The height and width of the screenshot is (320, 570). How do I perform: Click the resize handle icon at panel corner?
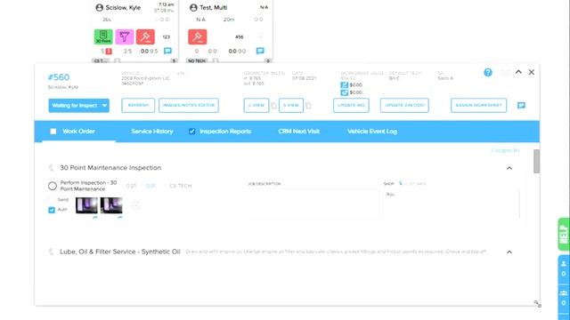(x=537, y=304)
